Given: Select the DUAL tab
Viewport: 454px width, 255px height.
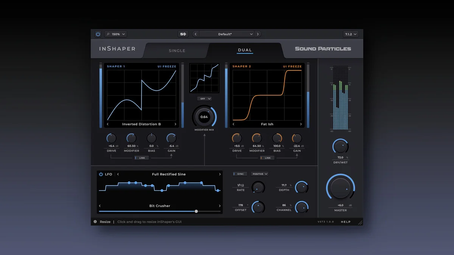Looking at the screenshot, I should (245, 50).
